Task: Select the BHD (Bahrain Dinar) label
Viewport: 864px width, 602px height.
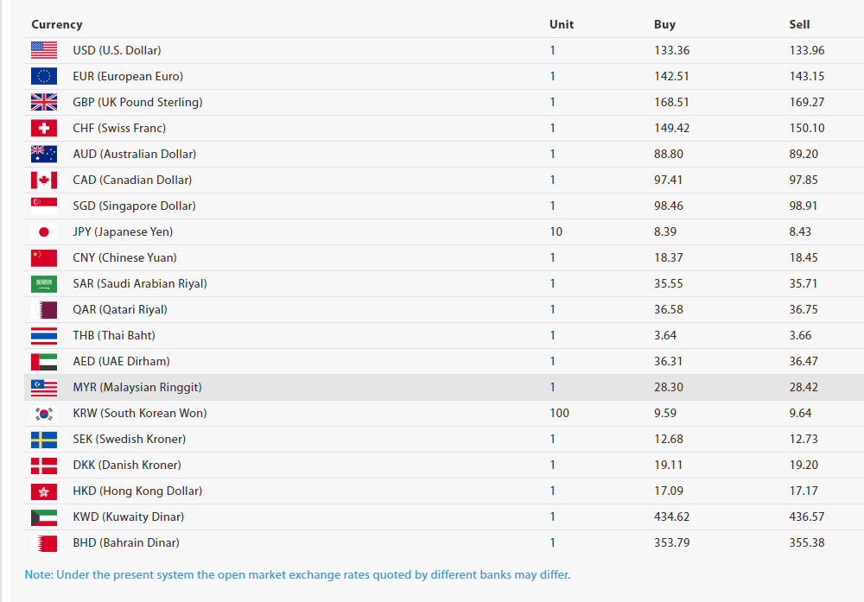Action: [126, 542]
